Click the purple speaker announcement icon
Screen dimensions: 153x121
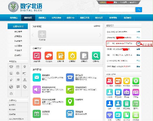(37, 89)
